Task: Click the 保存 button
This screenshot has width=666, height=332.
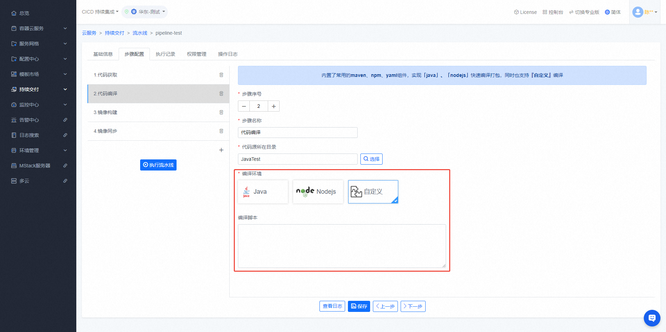Action: pos(359,306)
